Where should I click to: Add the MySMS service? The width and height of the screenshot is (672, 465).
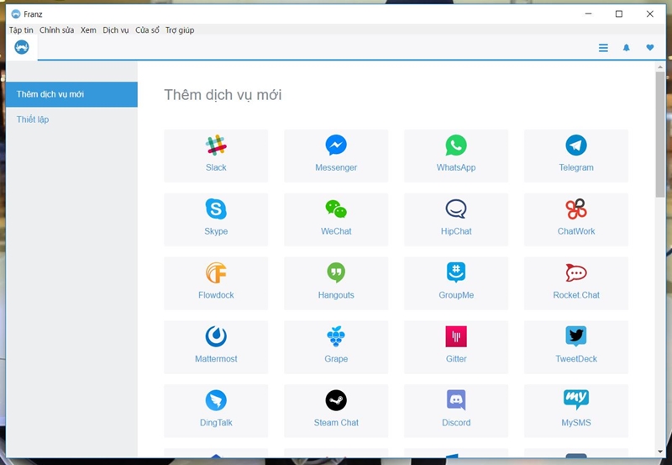click(576, 411)
